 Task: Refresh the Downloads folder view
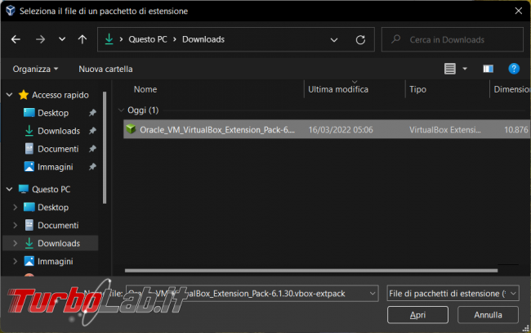pos(360,40)
